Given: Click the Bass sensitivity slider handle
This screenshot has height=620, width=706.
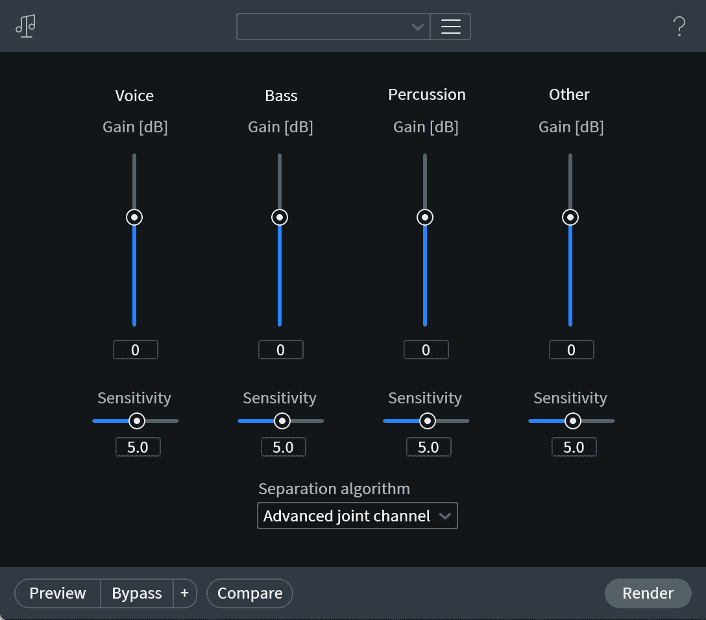Looking at the screenshot, I should pyautogui.click(x=282, y=421).
